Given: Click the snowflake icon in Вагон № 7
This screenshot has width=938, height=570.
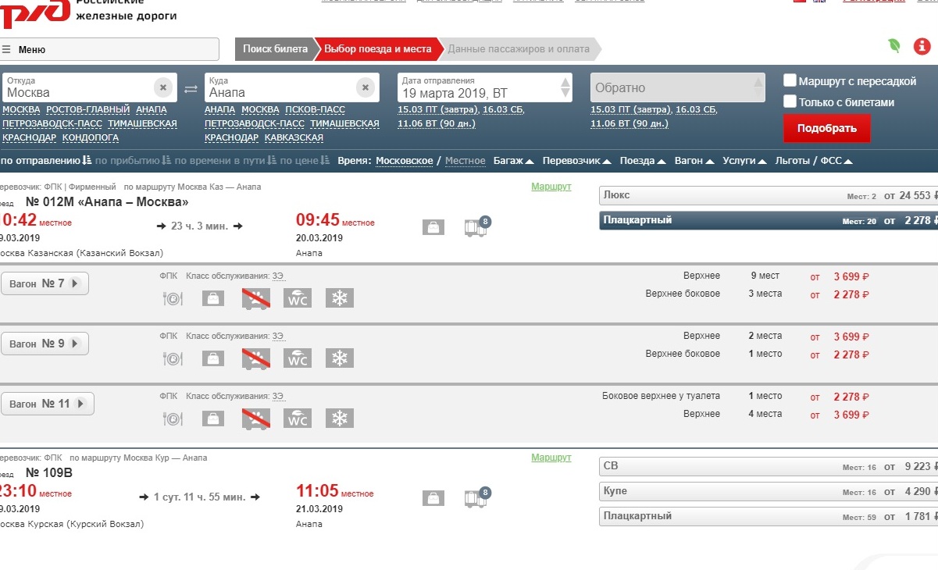Looking at the screenshot, I should (x=340, y=297).
